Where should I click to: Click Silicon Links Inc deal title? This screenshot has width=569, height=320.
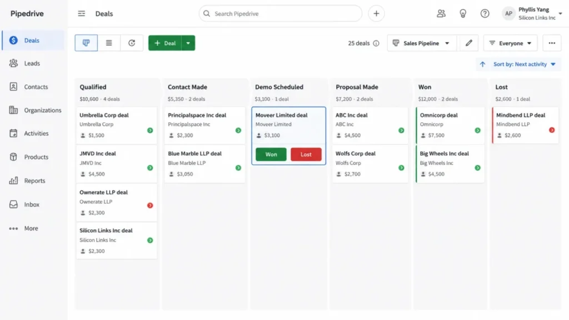pyautogui.click(x=106, y=231)
